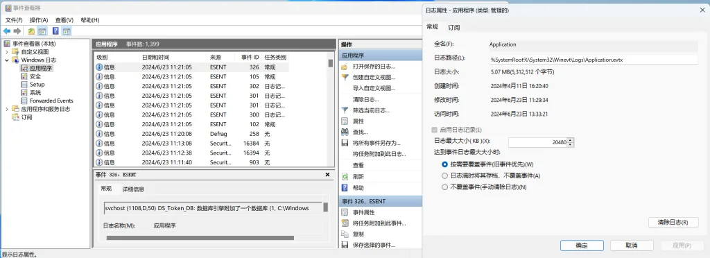This screenshot has height=258, width=710.
Task: Click the 日志最大大小 input field
Action: 537,142
